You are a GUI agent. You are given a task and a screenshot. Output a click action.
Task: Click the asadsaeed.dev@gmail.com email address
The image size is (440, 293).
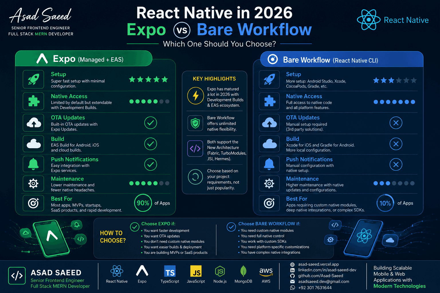pos(324,282)
